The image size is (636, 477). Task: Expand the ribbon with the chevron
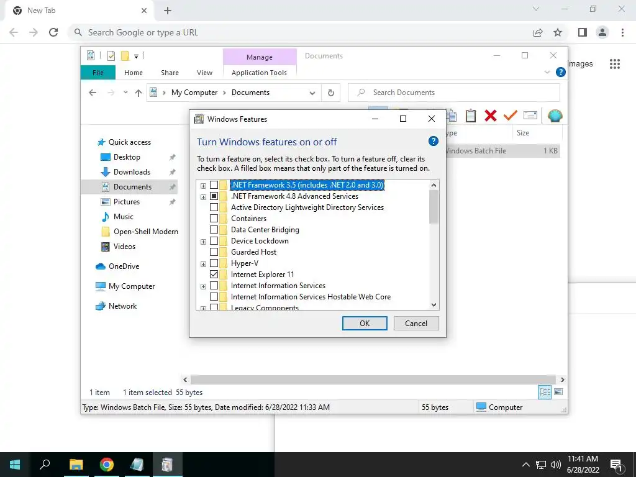[x=547, y=72]
